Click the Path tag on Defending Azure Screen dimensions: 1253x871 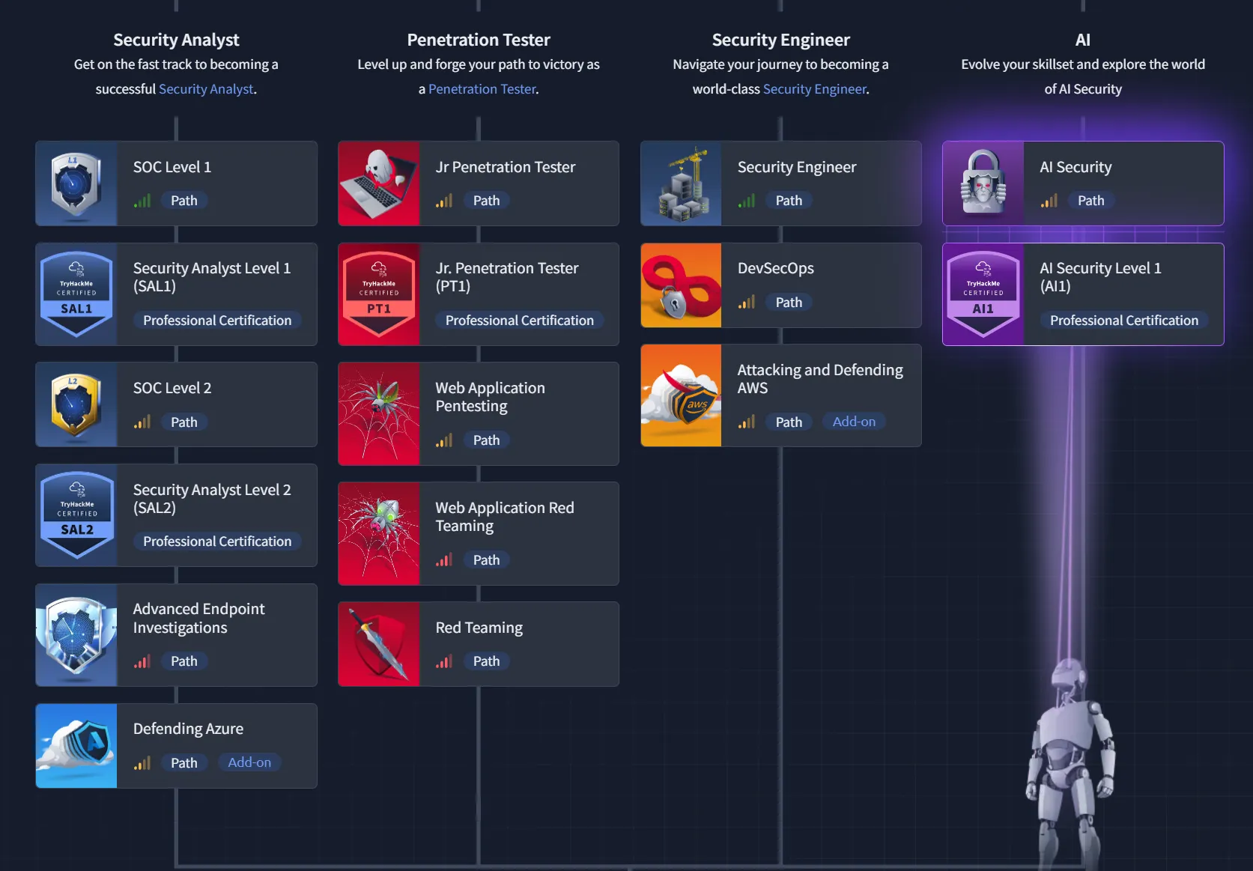(184, 763)
